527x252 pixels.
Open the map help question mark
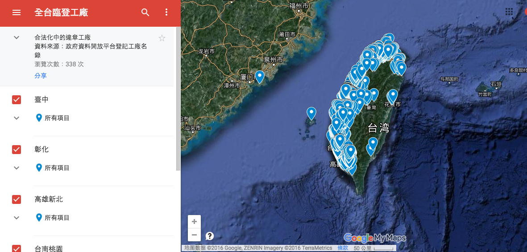coord(210,236)
